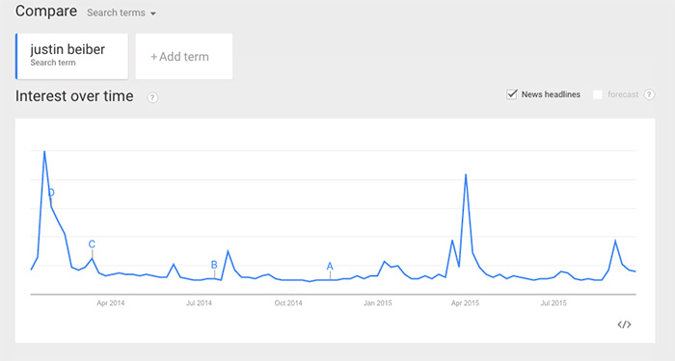Viewport: 675px width, 361px height.
Task: Click the forecast help question mark icon
Action: pos(649,94)
